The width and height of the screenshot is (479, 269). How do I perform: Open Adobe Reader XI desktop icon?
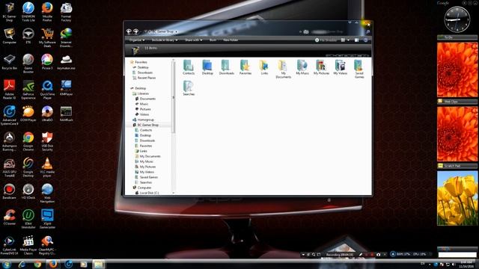click(x=9, y=90)
